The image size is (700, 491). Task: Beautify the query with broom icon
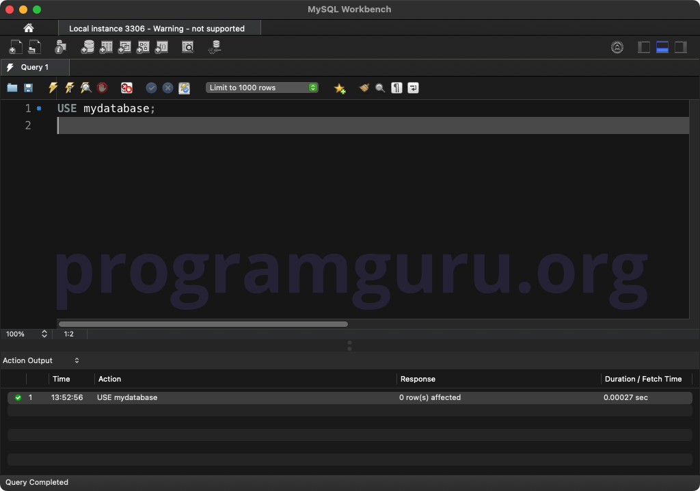click(364, 88)
